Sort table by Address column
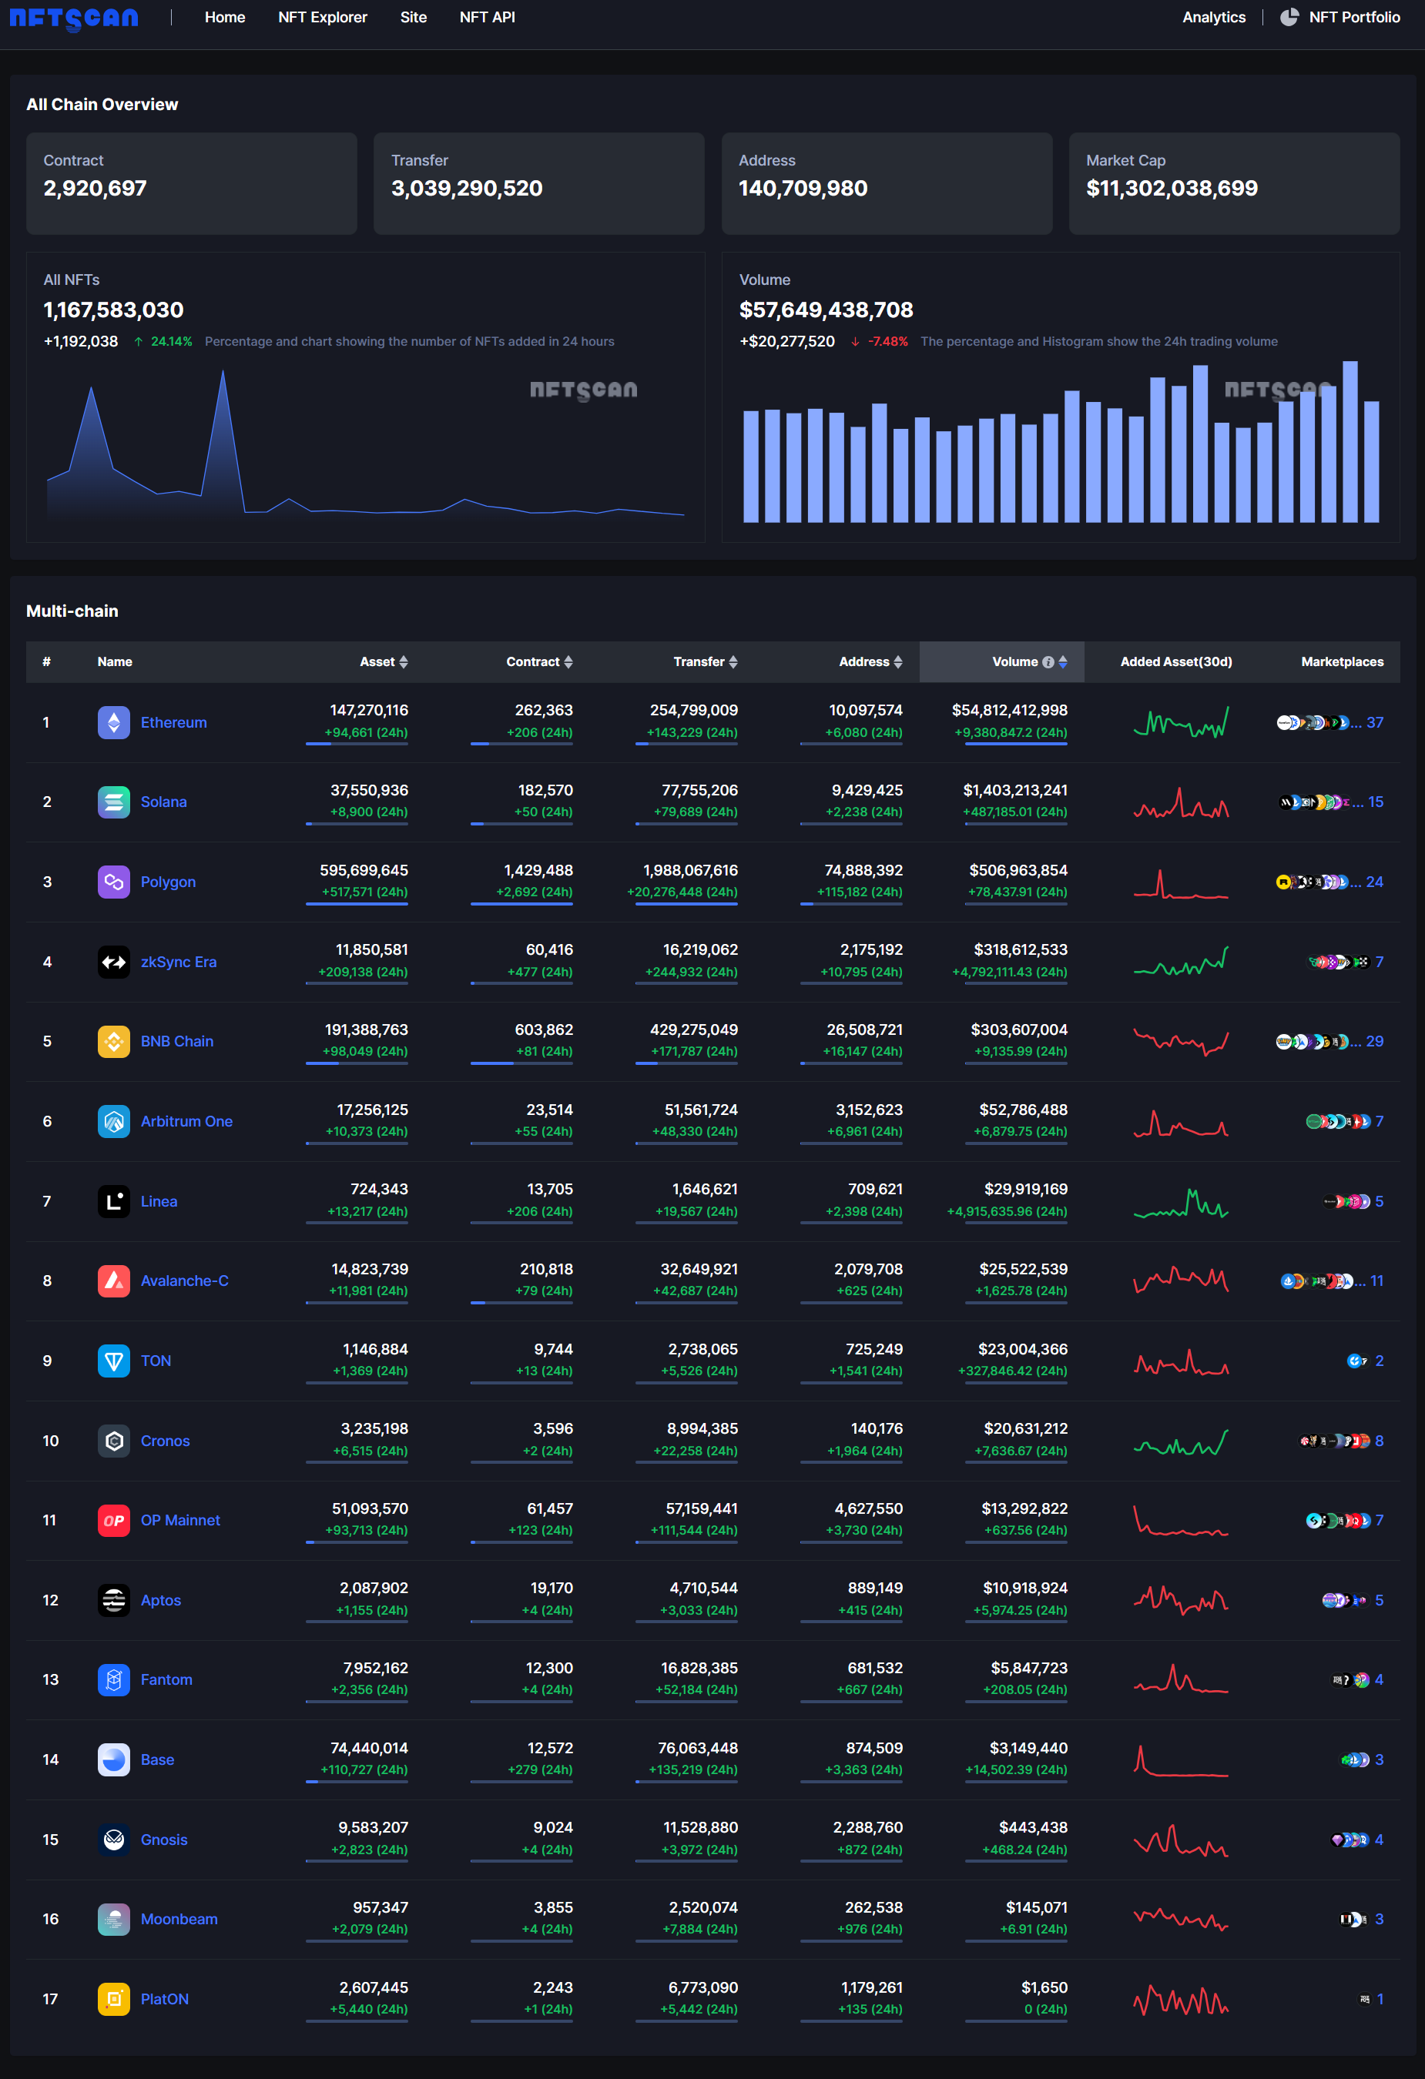The image size is (1425, 2079). point(898,662)
